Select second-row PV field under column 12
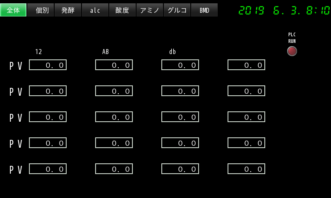 click(x=48, y=91)
